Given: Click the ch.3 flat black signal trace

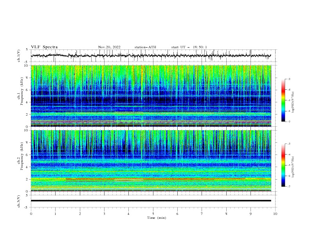Looking at the screenshot, I should click(x=151, y=201).
